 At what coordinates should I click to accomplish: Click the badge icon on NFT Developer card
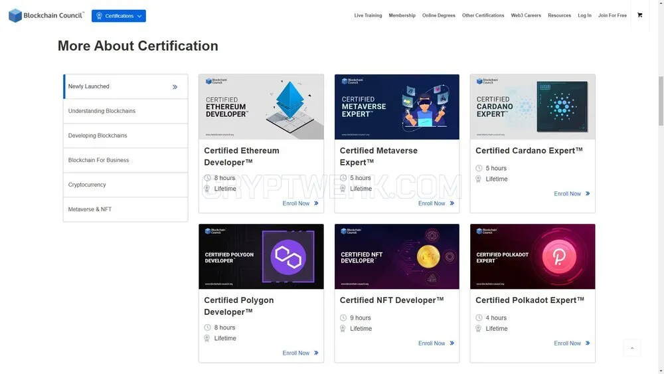[x=343, y=328]
